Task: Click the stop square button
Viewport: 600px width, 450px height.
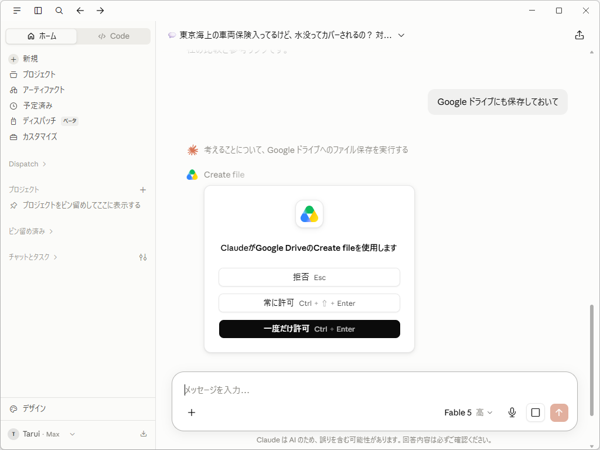Action: [x=536, y=412]
